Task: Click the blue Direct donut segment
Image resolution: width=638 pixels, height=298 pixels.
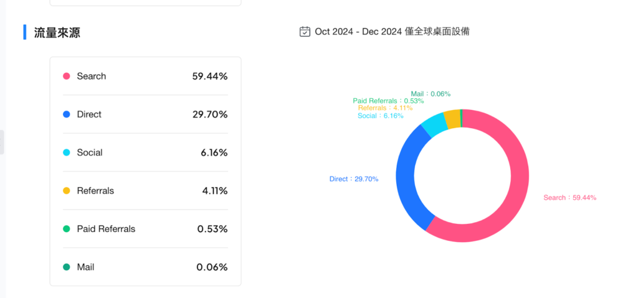Action: tap(406, 175)
